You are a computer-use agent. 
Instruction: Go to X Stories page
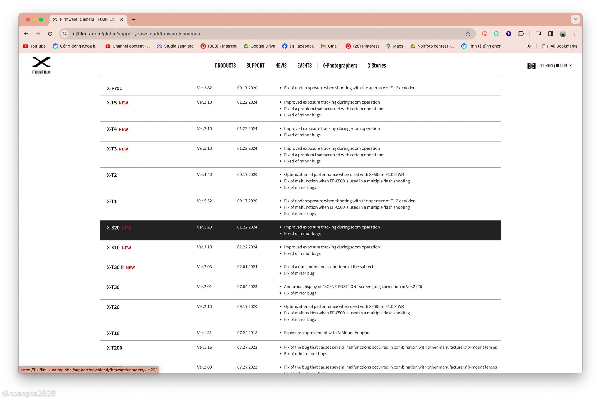(377, 66)
